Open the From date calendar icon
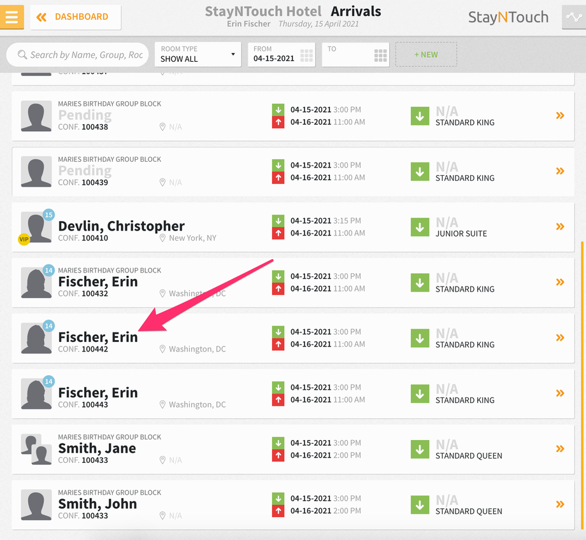This screenshot has height=540, width=586. (x=306, y=55)
